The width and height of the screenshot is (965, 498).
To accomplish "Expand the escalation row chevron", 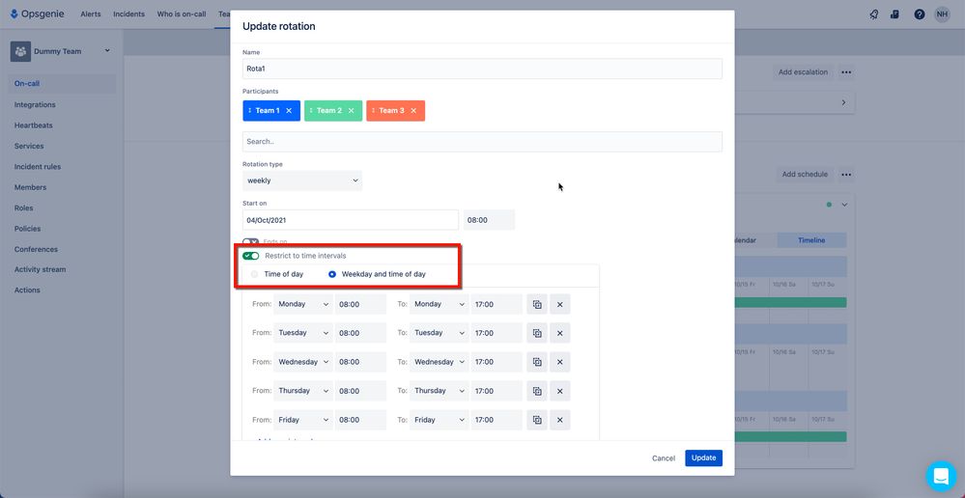I will click(843, 102).
